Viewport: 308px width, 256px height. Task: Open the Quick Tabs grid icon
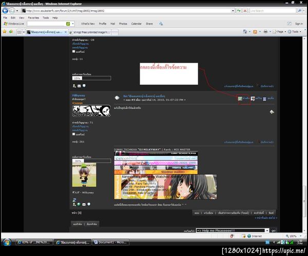pos(20,32)
